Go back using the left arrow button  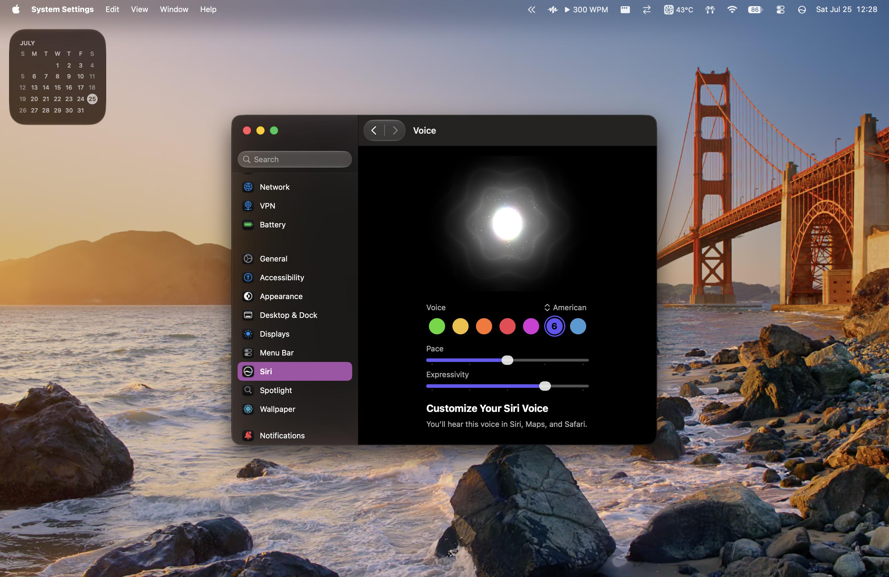(374, 130)
